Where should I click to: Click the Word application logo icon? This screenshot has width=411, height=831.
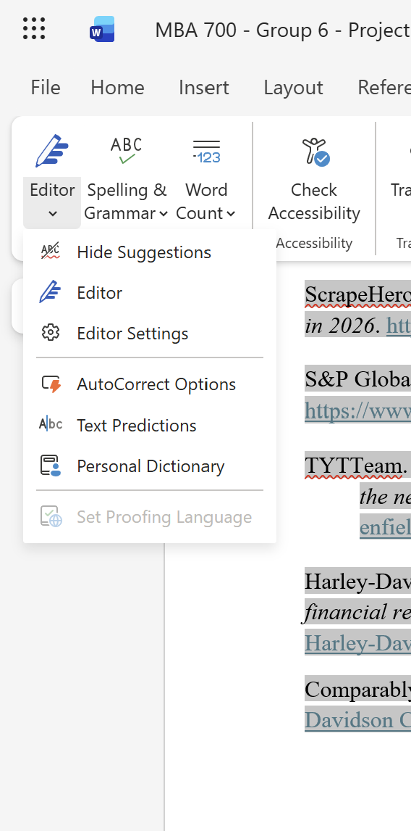[102, 29]
